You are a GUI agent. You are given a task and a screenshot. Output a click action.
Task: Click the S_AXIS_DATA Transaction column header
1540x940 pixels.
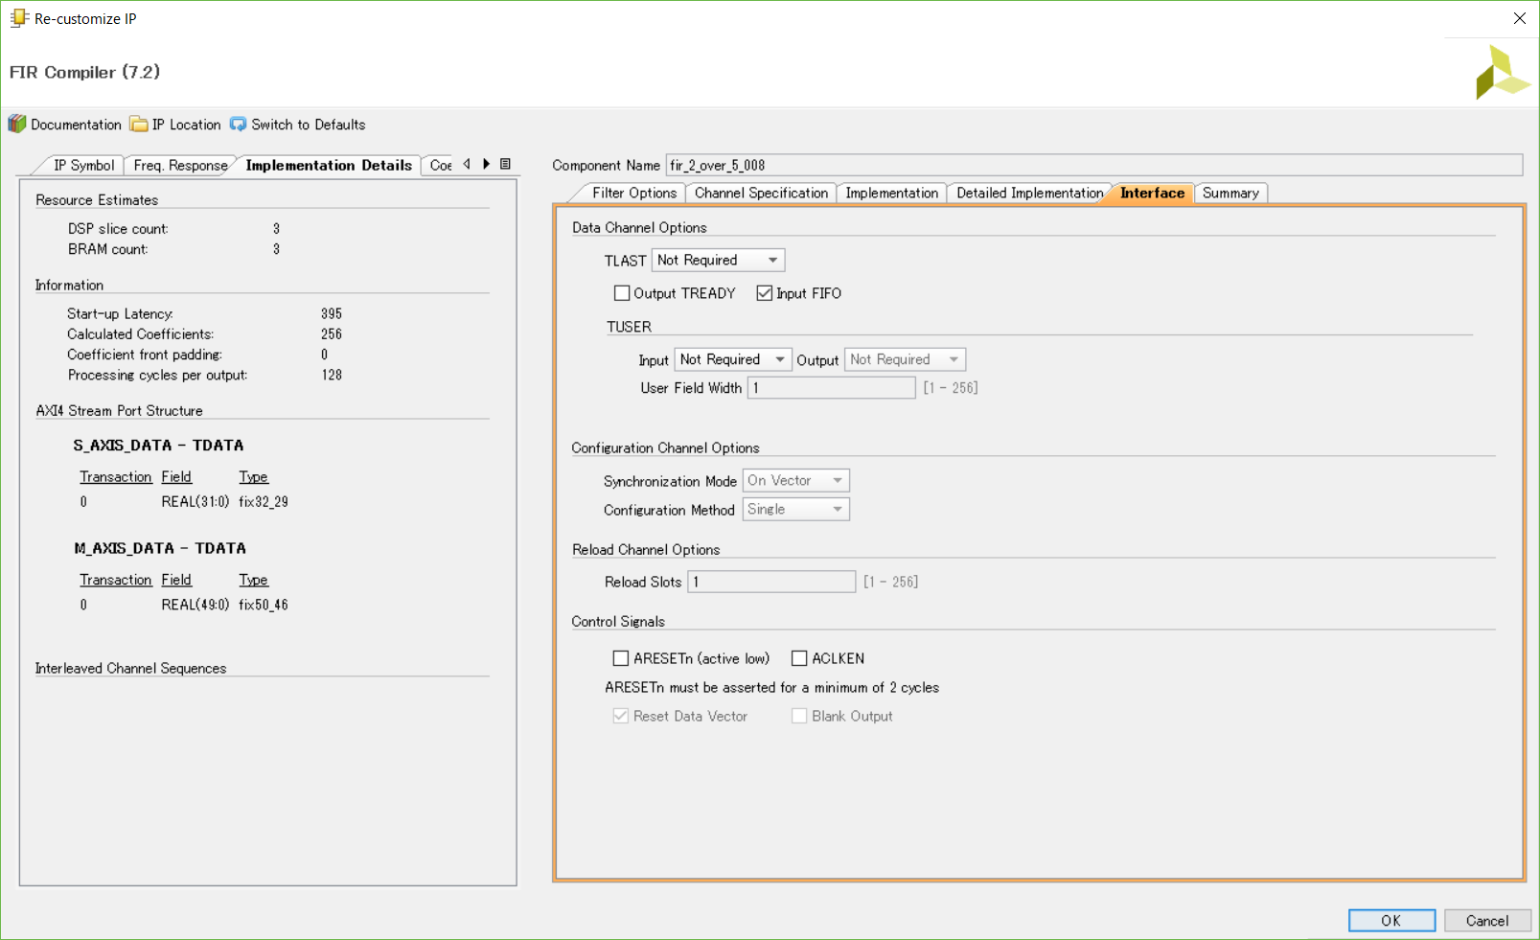(116, 476)
